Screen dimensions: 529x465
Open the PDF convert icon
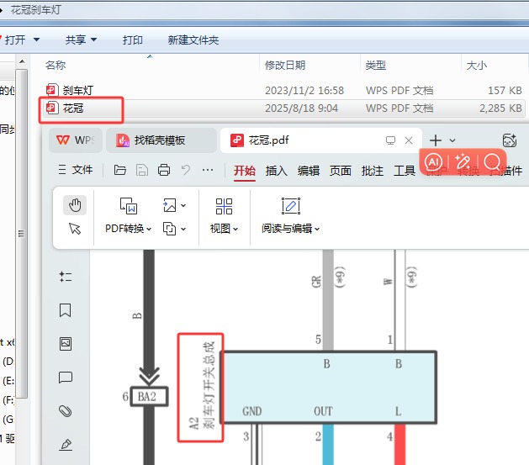129,206
